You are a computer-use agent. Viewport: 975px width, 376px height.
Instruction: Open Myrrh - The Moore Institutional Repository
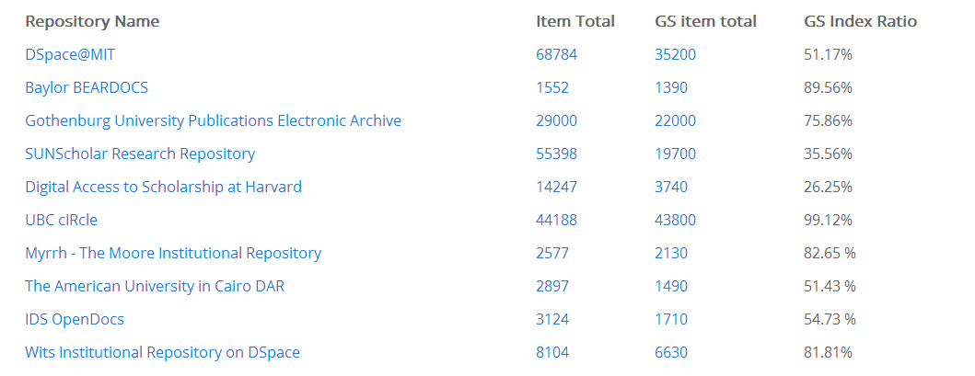click(x=173, y=253)
